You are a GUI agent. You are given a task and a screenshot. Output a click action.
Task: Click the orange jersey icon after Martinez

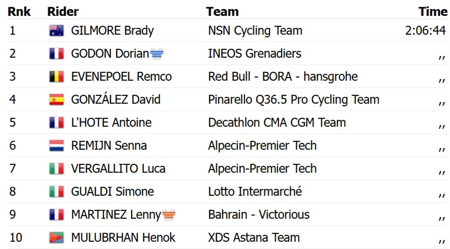click(x=169, y=215)
